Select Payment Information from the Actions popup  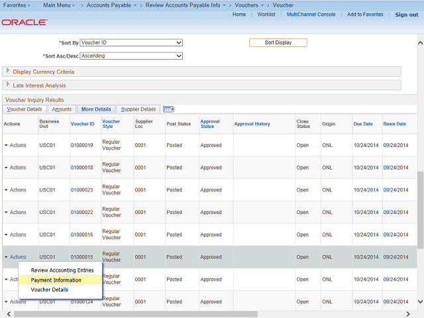56,280
